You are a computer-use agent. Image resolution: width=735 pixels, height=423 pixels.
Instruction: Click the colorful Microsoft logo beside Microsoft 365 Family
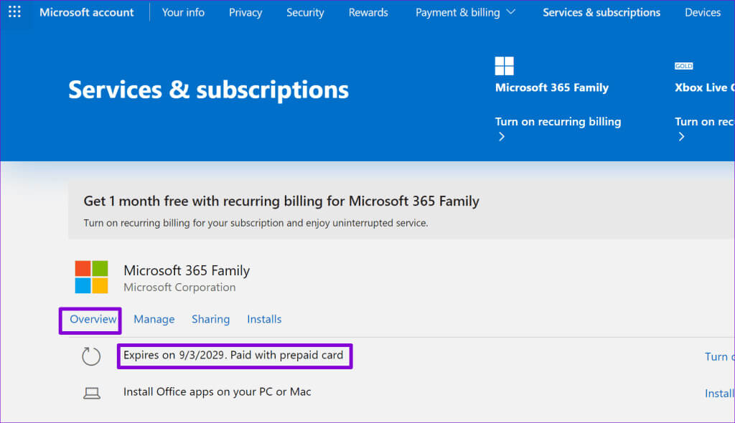click(x=91, y=277)
